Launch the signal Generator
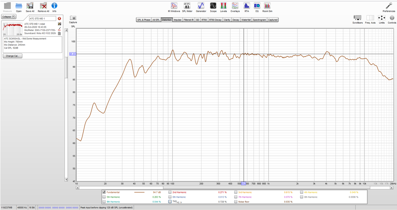397x210 pixels. [201, 6]
